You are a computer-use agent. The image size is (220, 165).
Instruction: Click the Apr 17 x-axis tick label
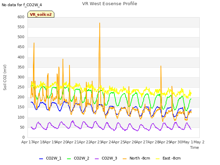27,142
